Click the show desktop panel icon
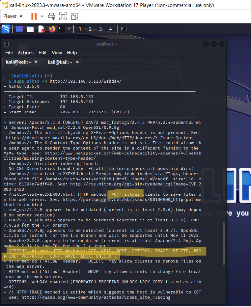 (x=19, y=29)
